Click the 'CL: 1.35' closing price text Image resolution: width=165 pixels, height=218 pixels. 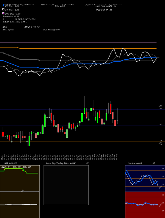tap(60, 6)
